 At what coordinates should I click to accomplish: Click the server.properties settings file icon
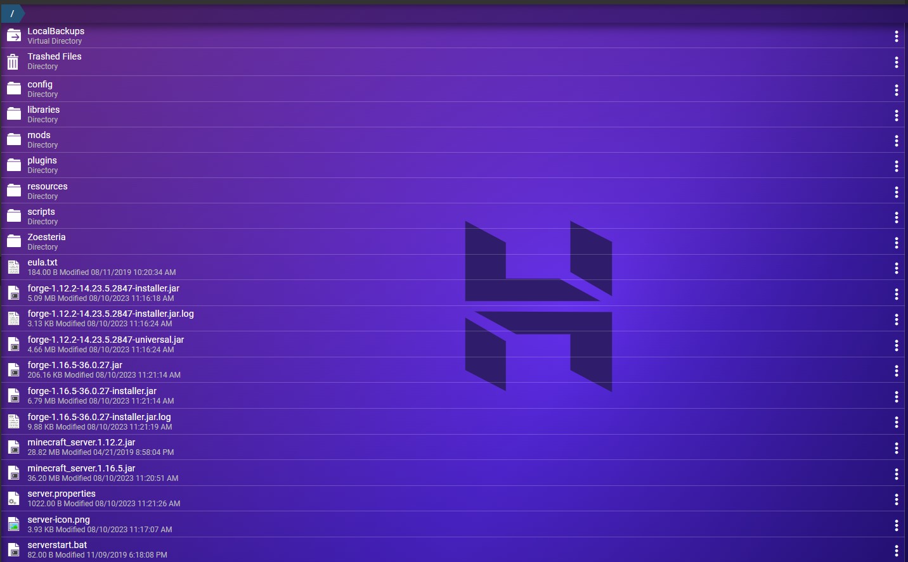pyautogui.click(x=14, y=499)
